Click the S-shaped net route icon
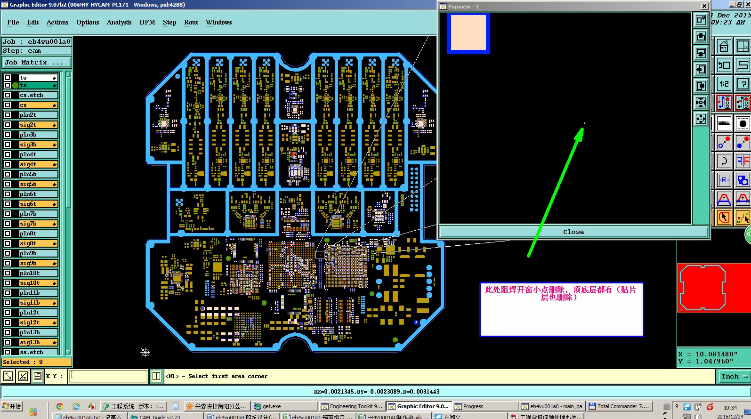 click(743, 65)
